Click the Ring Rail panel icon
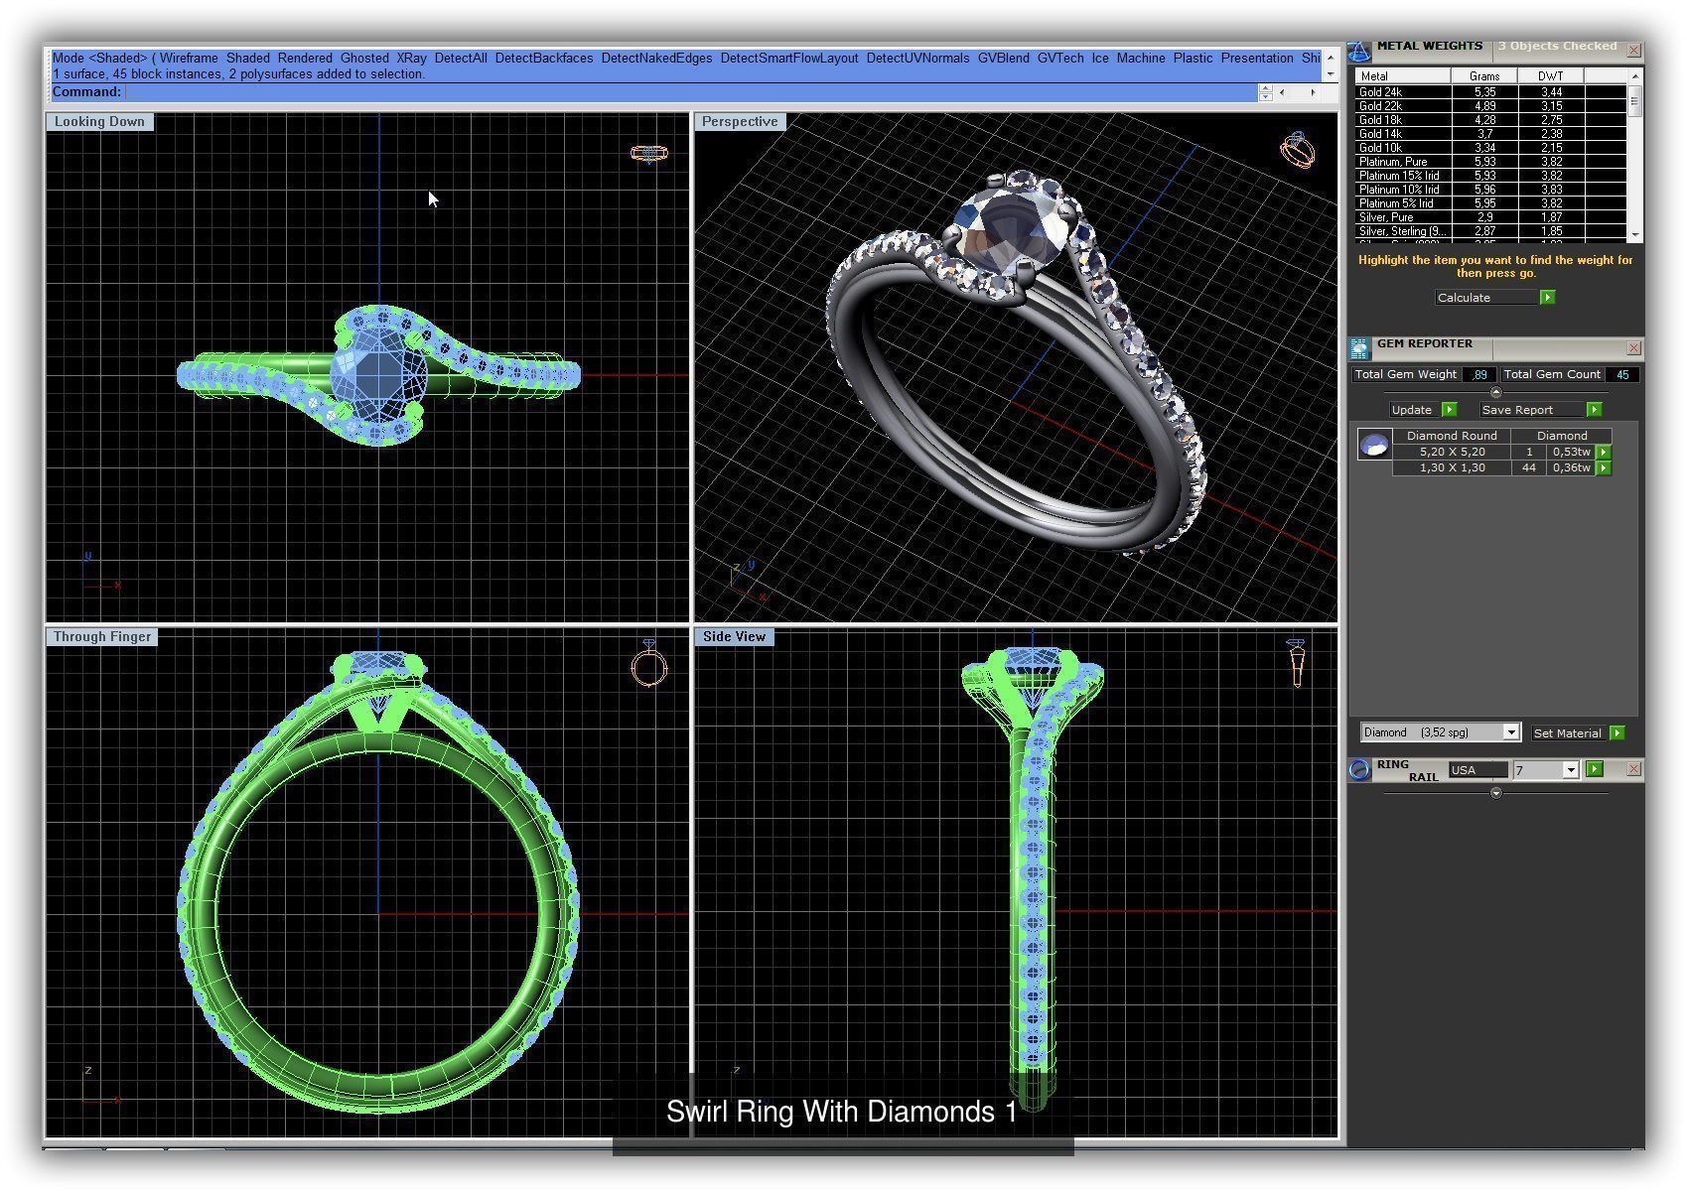 [x=1359, y=770]
